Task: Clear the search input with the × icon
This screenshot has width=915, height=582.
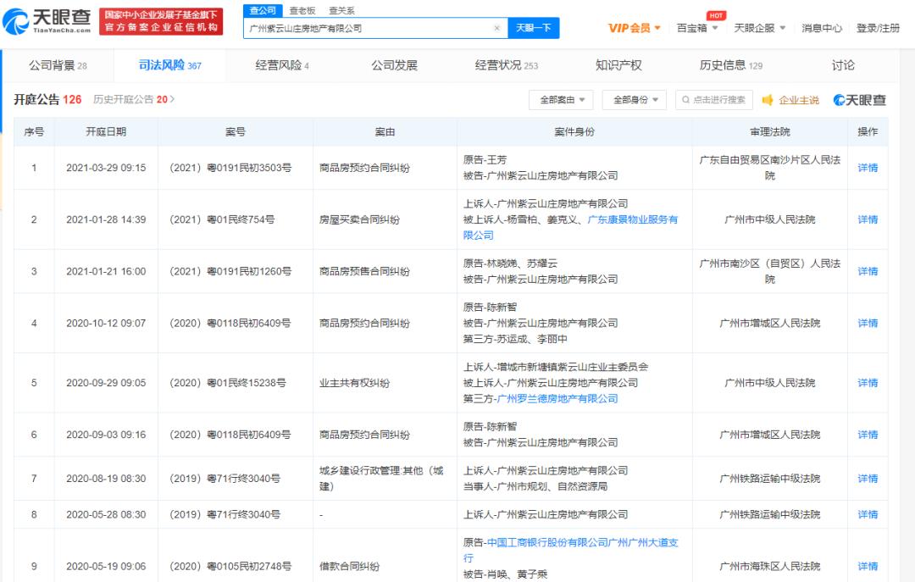Action: [x=496, y=28]
